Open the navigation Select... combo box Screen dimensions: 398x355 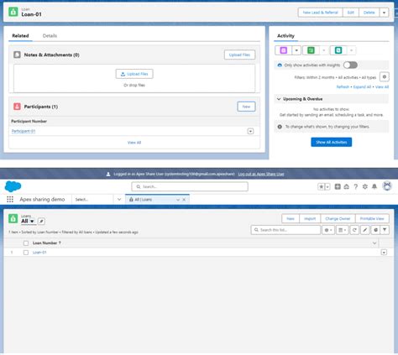pyautogui.click(x=97, y=199)
